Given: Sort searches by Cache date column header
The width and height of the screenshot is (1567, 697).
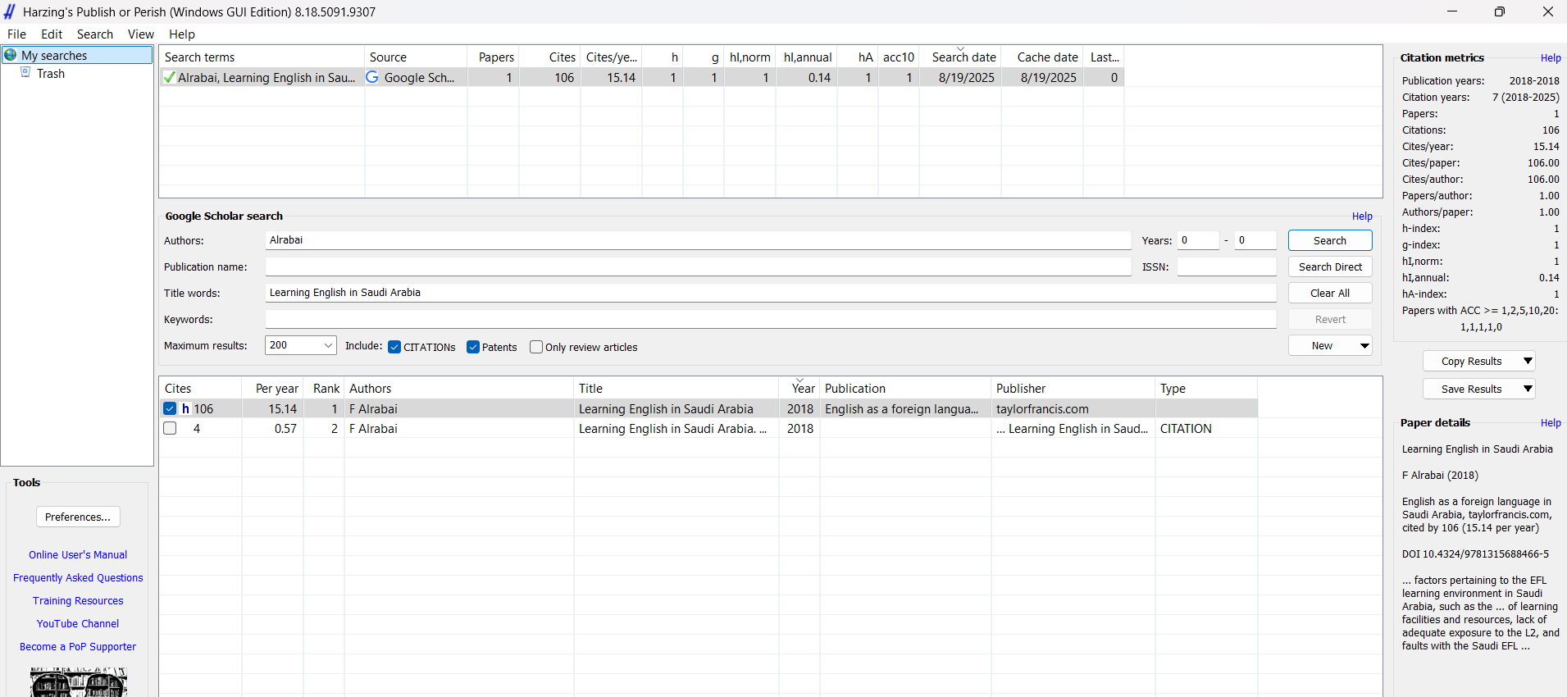Looking at the screenshot, I should (1042, 57).
